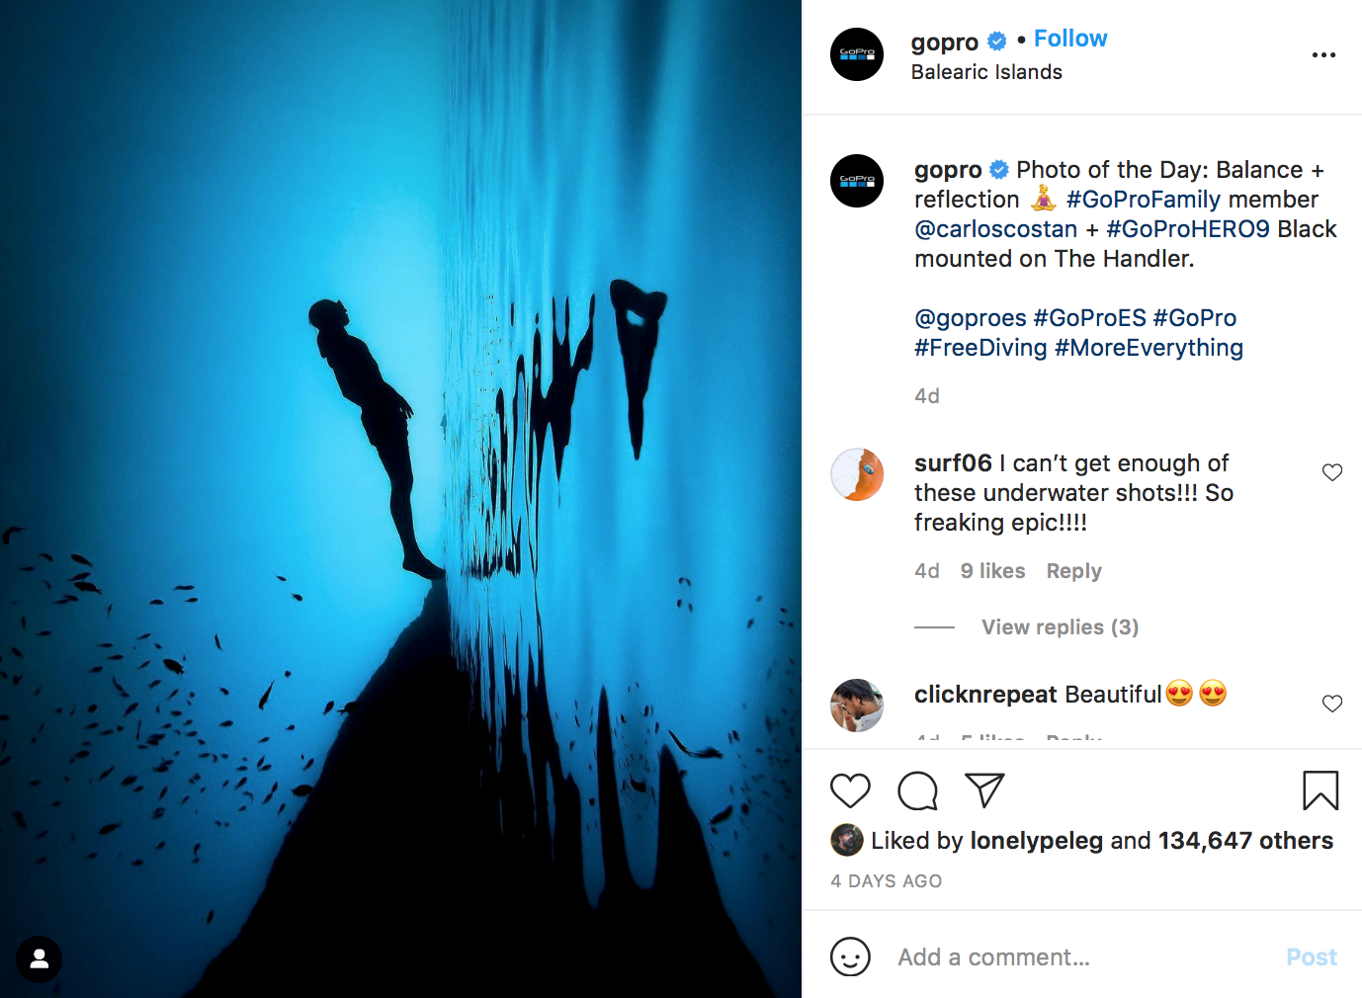Open the Balearic Islands location

pos(986,72)
